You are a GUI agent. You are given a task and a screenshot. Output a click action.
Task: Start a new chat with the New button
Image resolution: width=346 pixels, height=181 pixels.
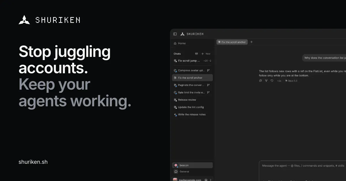(x=206, y=54)
